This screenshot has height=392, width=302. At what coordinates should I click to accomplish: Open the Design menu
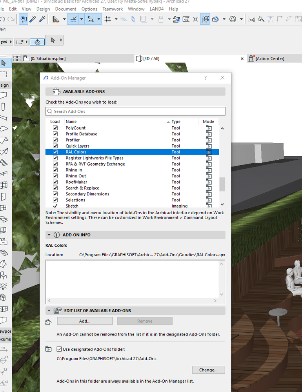coord(43,9)
